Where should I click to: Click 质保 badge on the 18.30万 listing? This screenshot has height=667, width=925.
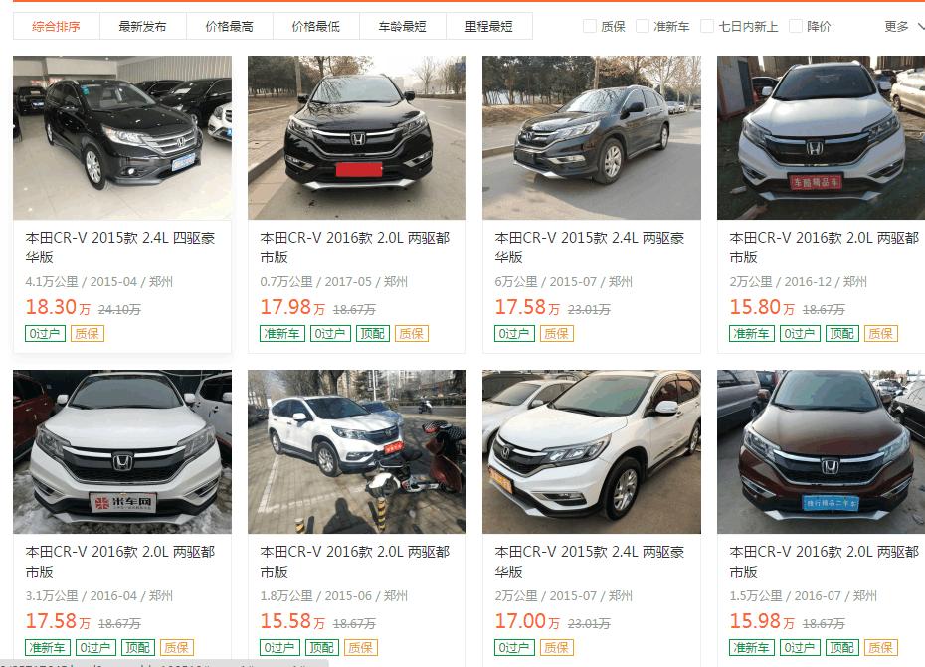(88, 334)
